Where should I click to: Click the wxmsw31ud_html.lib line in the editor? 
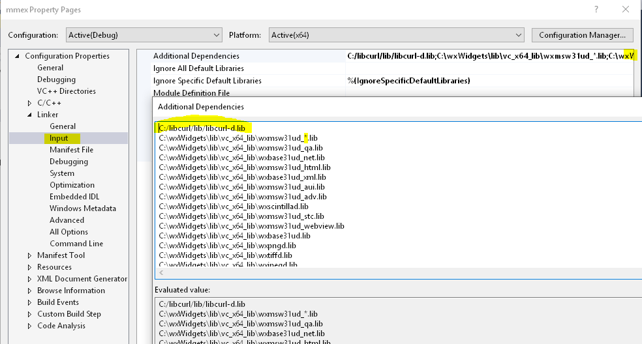tap(245, 167)
